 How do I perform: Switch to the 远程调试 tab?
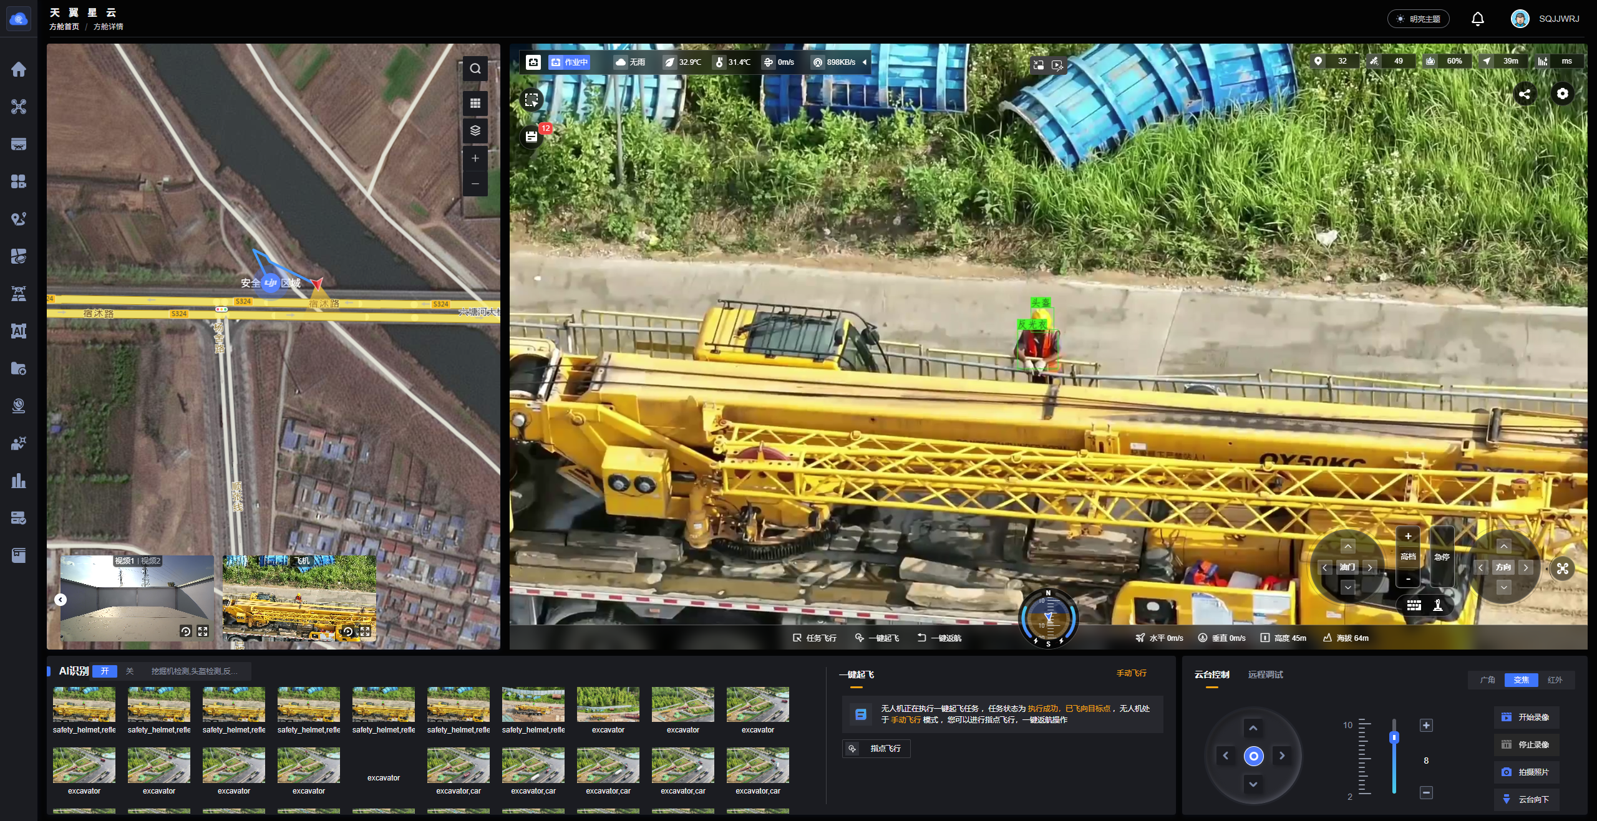[x=1265, y=675]
